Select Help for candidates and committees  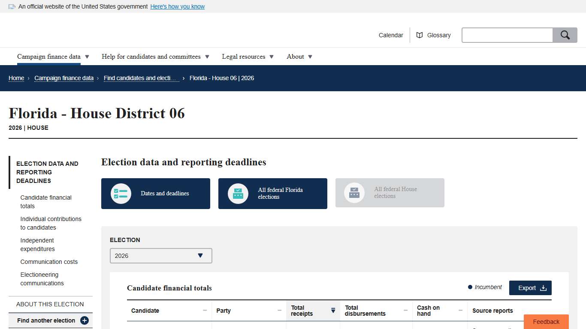151,56
